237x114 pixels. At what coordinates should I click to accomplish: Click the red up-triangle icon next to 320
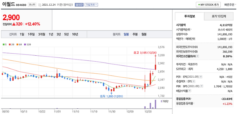point(14,24)
